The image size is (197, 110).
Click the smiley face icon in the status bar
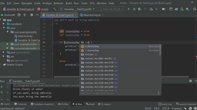190,108
